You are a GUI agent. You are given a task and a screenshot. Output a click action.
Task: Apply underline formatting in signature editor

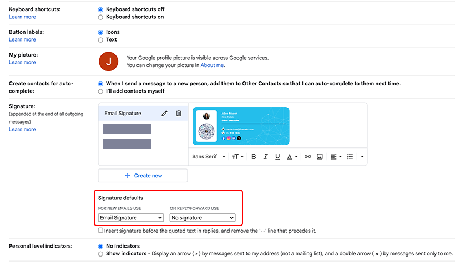(x=277, y=157)
